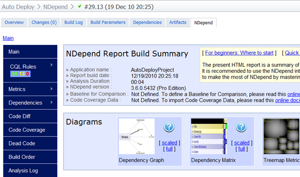Open the scaled Dependency Graph link

click(169, 143)
